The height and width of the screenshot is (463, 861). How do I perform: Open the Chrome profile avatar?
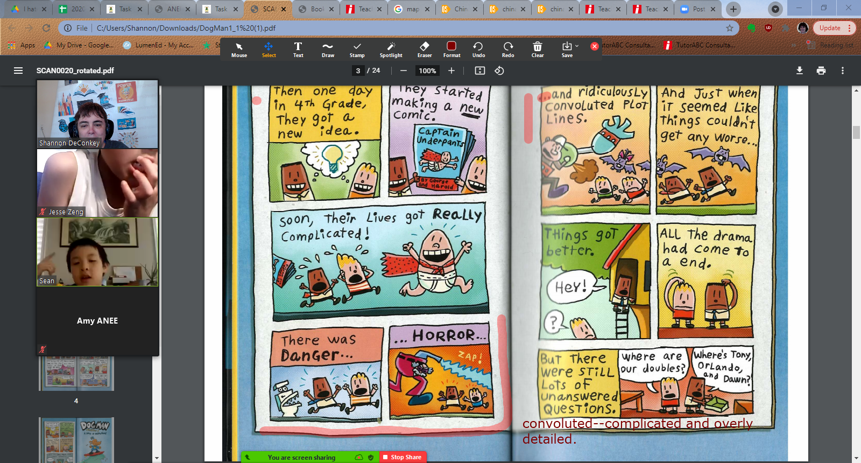[x=803, y=28]
